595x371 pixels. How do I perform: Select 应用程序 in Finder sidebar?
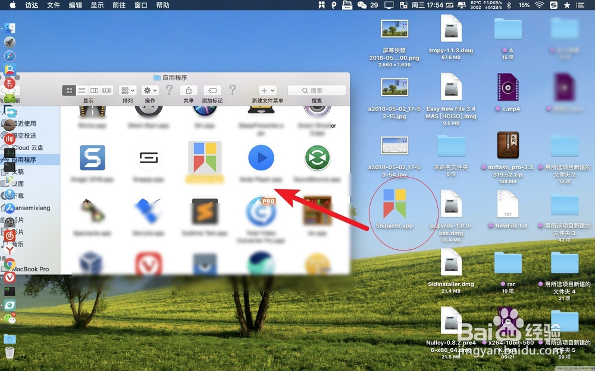(x=30, y=159)
